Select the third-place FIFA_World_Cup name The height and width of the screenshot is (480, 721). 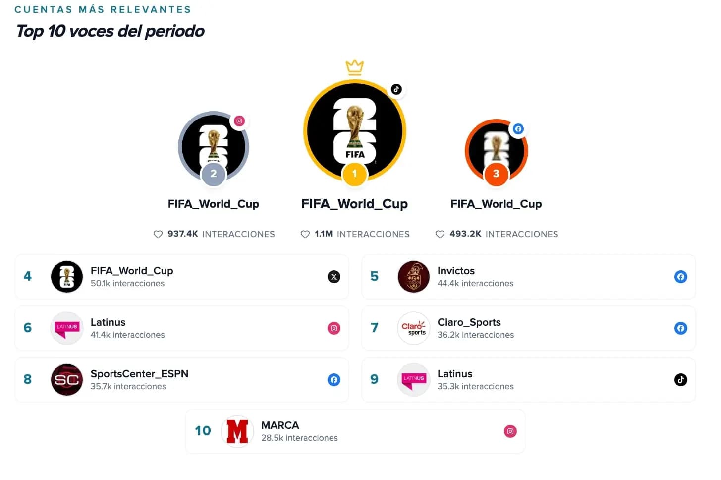click(x=496, y=204)
